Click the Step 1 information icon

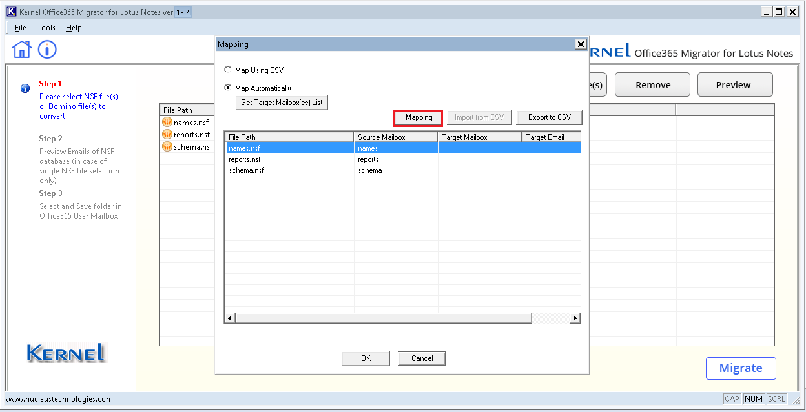tap(25, 88)
